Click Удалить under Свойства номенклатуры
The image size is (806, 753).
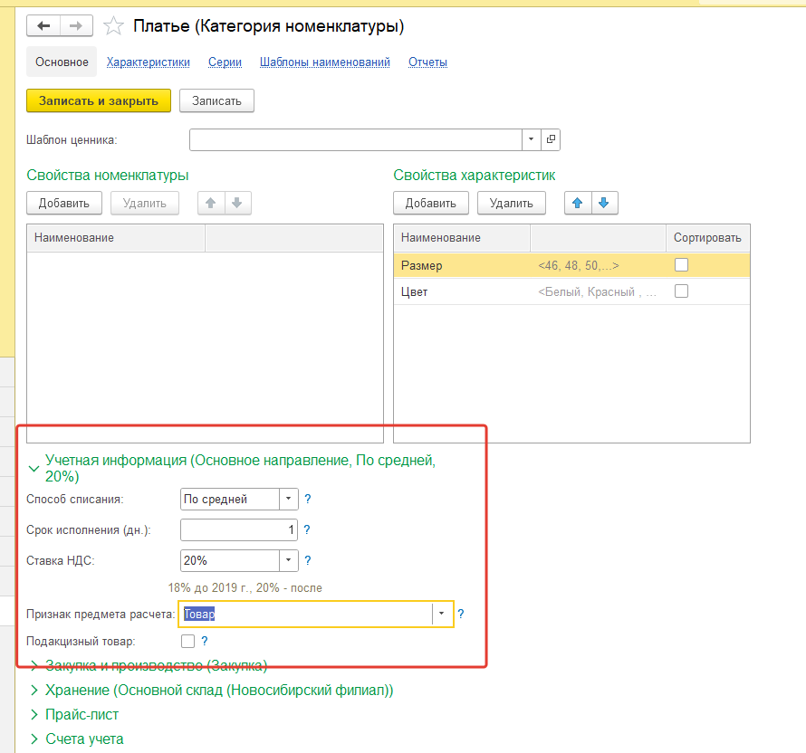click(144, 203)
